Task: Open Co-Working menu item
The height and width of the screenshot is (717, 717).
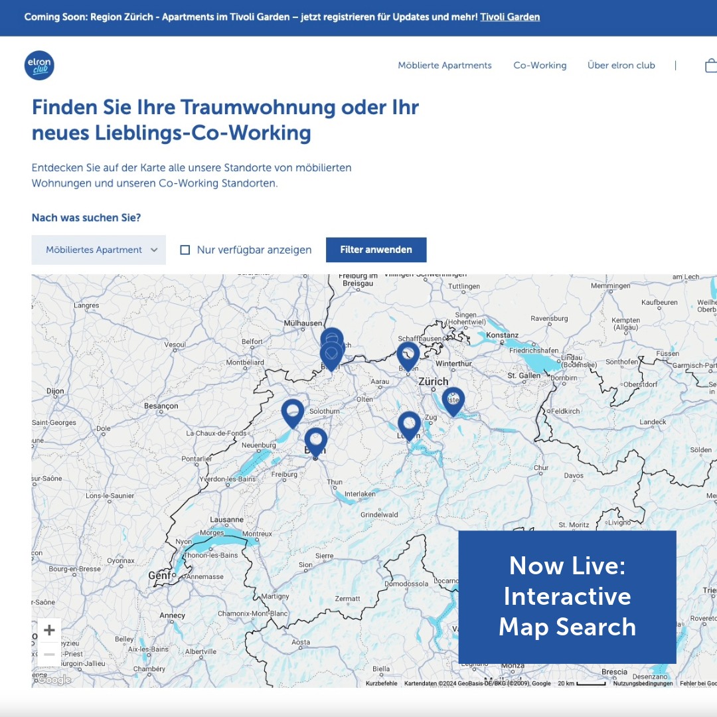Action: pos(540,65)
